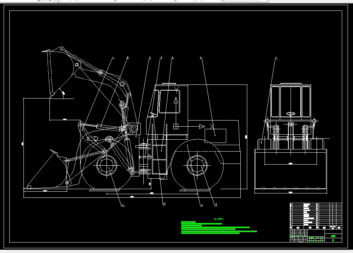Viewport: 353px width, 253px height.
Task: Select part balloon number 3 label
Action: click(150, 58)
